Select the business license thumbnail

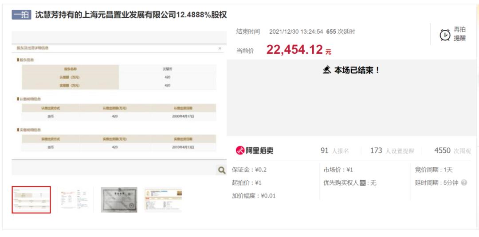point(119,200)
